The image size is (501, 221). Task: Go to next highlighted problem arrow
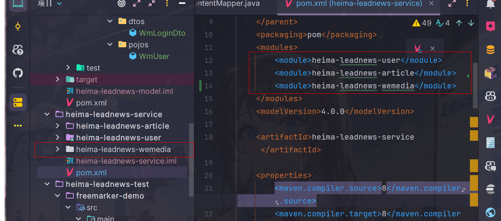click(471, 23)
